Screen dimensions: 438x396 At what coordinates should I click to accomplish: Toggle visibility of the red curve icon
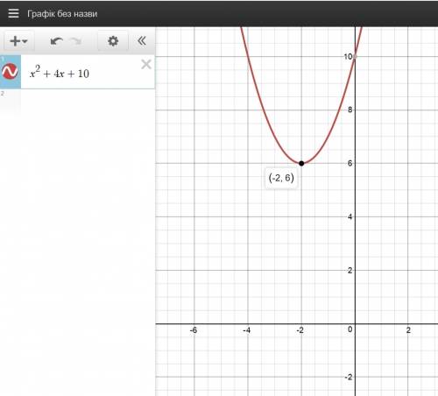coord(10,71)
